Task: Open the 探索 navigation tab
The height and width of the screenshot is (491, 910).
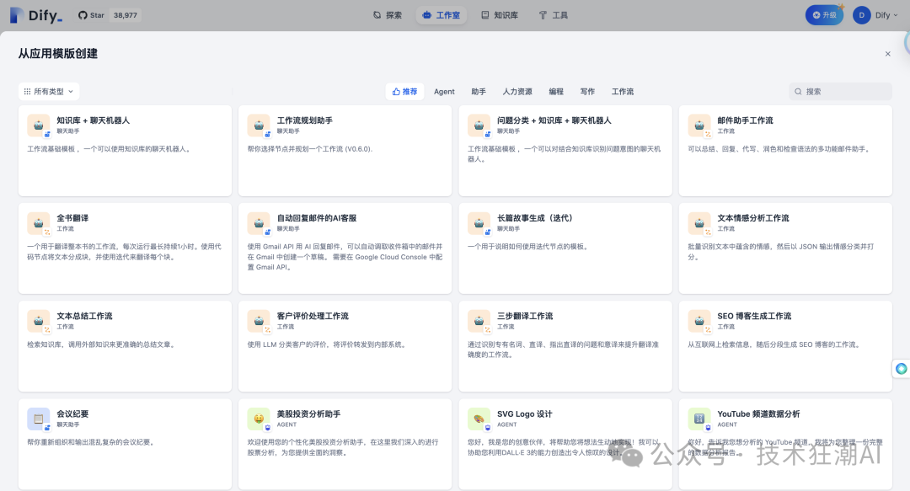Action: pos(388,15)
